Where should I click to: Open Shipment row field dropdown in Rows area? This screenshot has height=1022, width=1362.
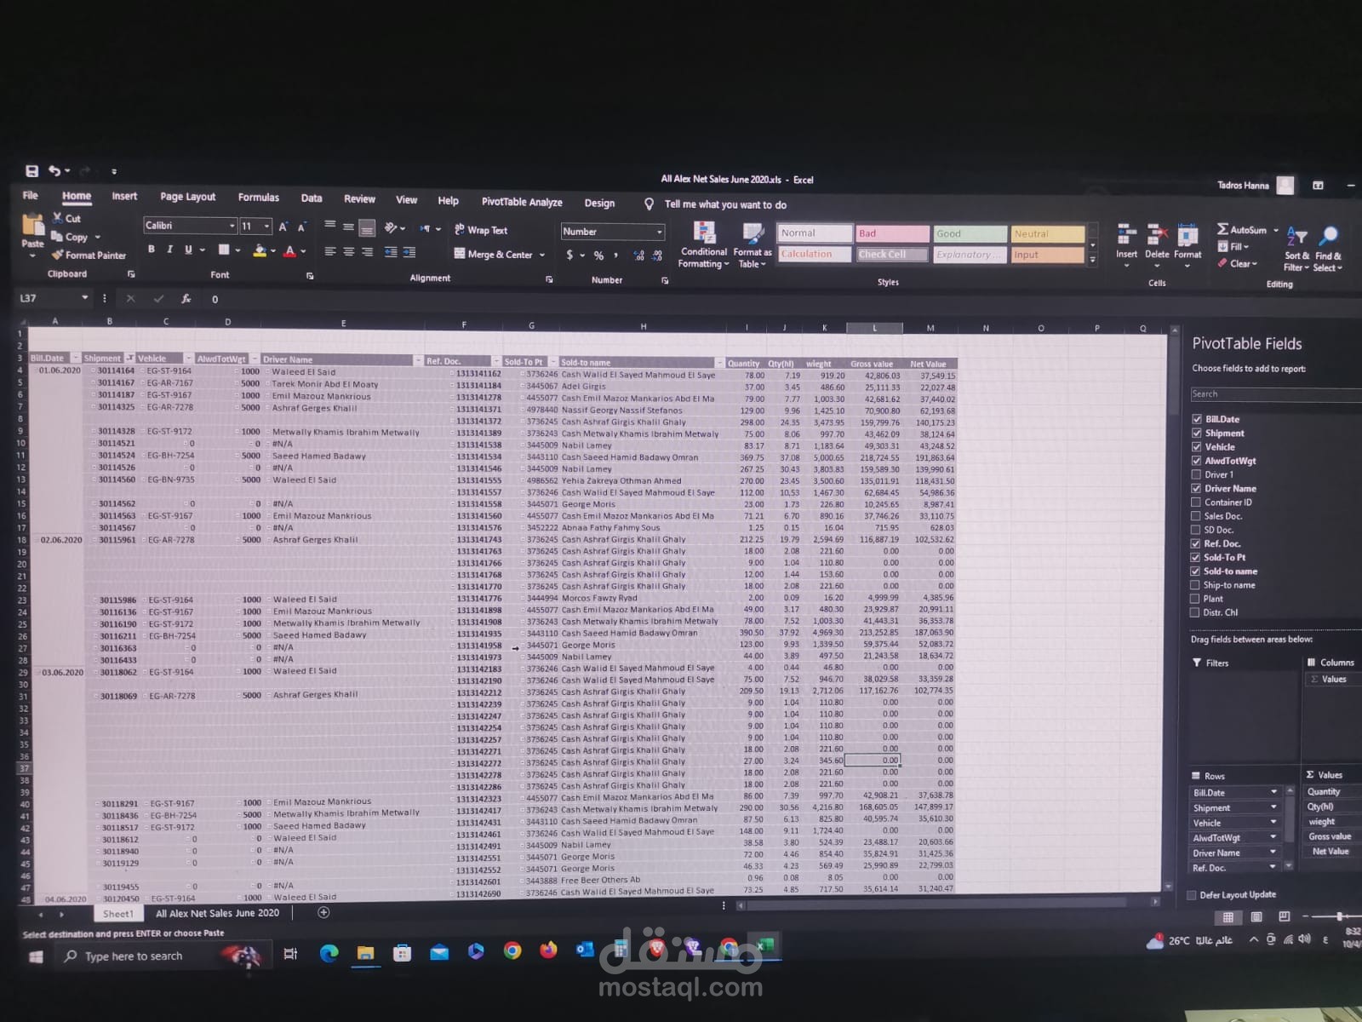click(x=1273, y=807)
